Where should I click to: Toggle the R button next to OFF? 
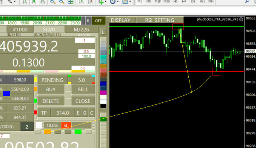(x=88, y=21)
